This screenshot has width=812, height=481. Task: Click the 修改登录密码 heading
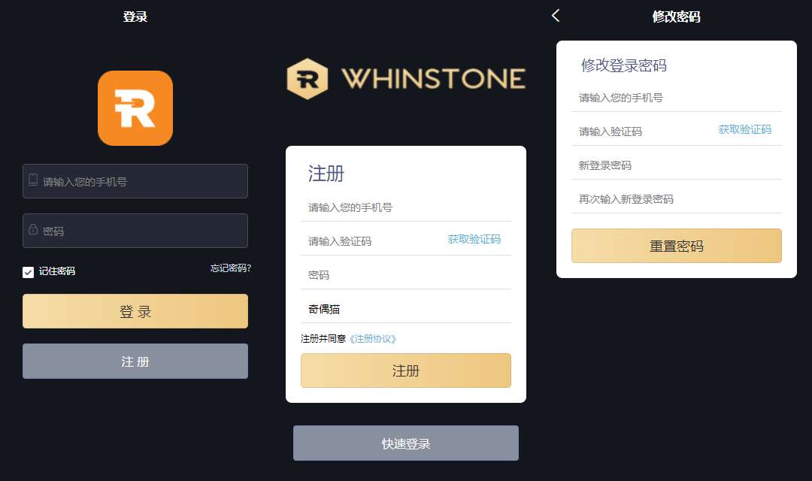tap(624, 65)
